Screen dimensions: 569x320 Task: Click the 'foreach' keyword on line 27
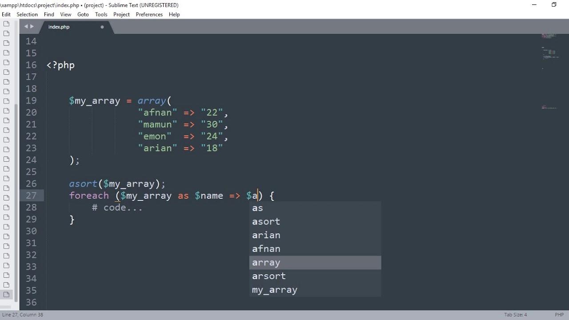click(89, 196)
